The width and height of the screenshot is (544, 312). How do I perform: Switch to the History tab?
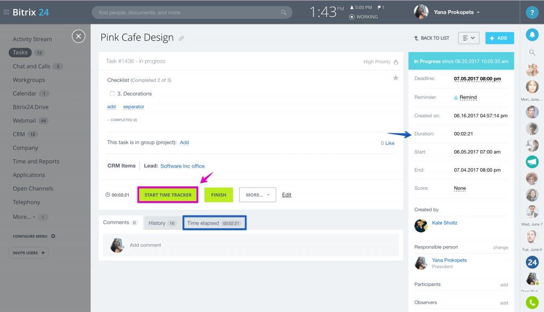163,223
